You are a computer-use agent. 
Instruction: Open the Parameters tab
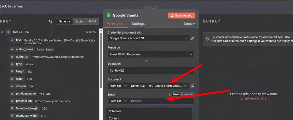tap(116, 24)
